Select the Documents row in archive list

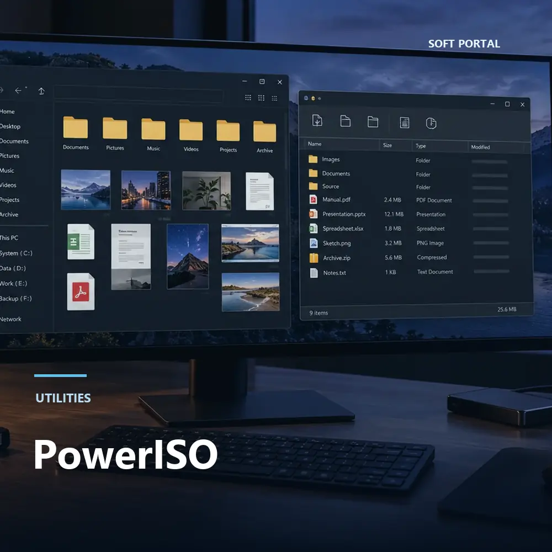click(415, 174)
